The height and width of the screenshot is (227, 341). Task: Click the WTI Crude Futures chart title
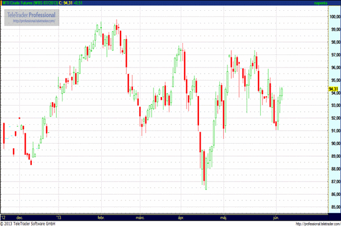coord(31,3)
